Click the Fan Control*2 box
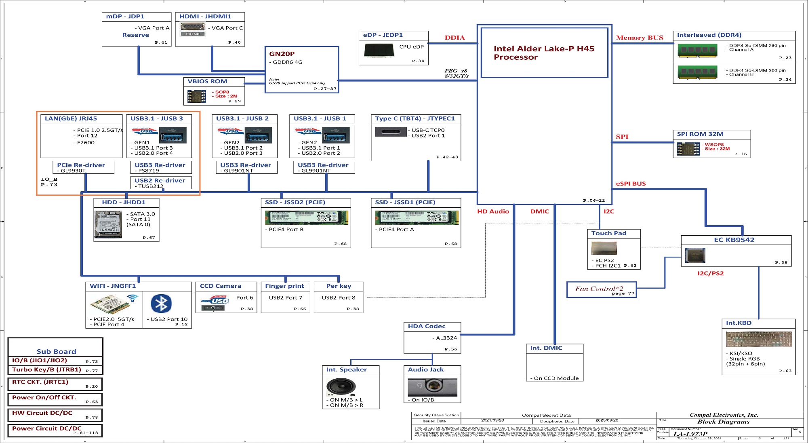The image size is (808, 443). (x=602, y=290)
